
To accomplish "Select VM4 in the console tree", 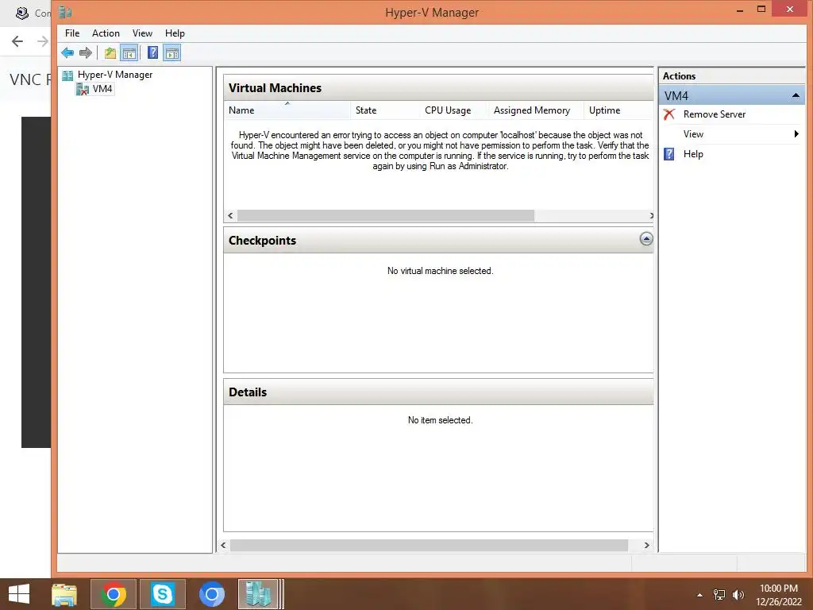I will click(102, 89).
